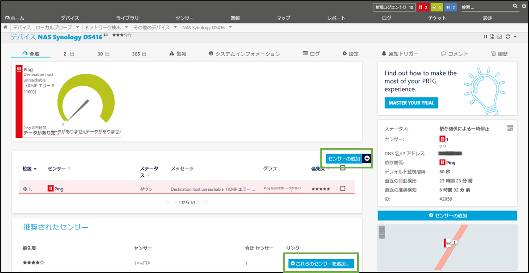The image size is (529, 273).
Task: Go to next page arrow in table pagination
Action: click(x=198, y=202)
